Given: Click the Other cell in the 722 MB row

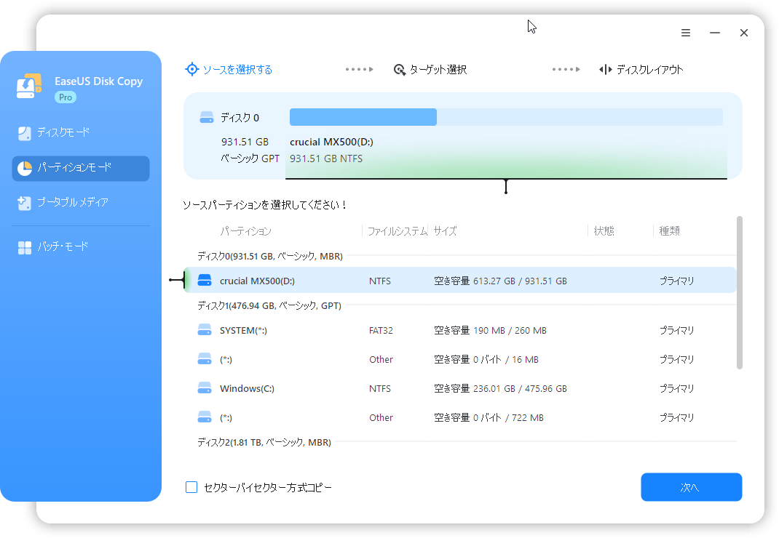Looking at the screenshot, I should tap(381, 418).
